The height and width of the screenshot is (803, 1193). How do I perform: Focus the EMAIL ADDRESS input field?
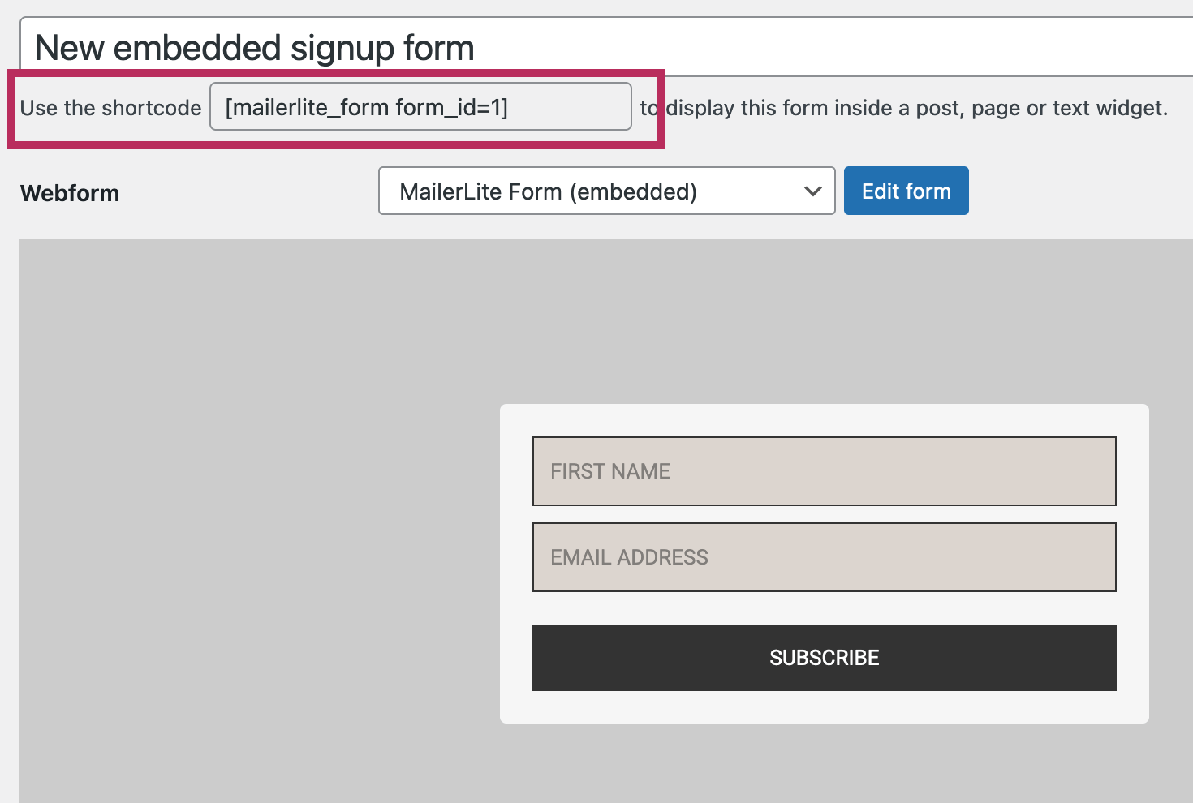coord(824,557)
